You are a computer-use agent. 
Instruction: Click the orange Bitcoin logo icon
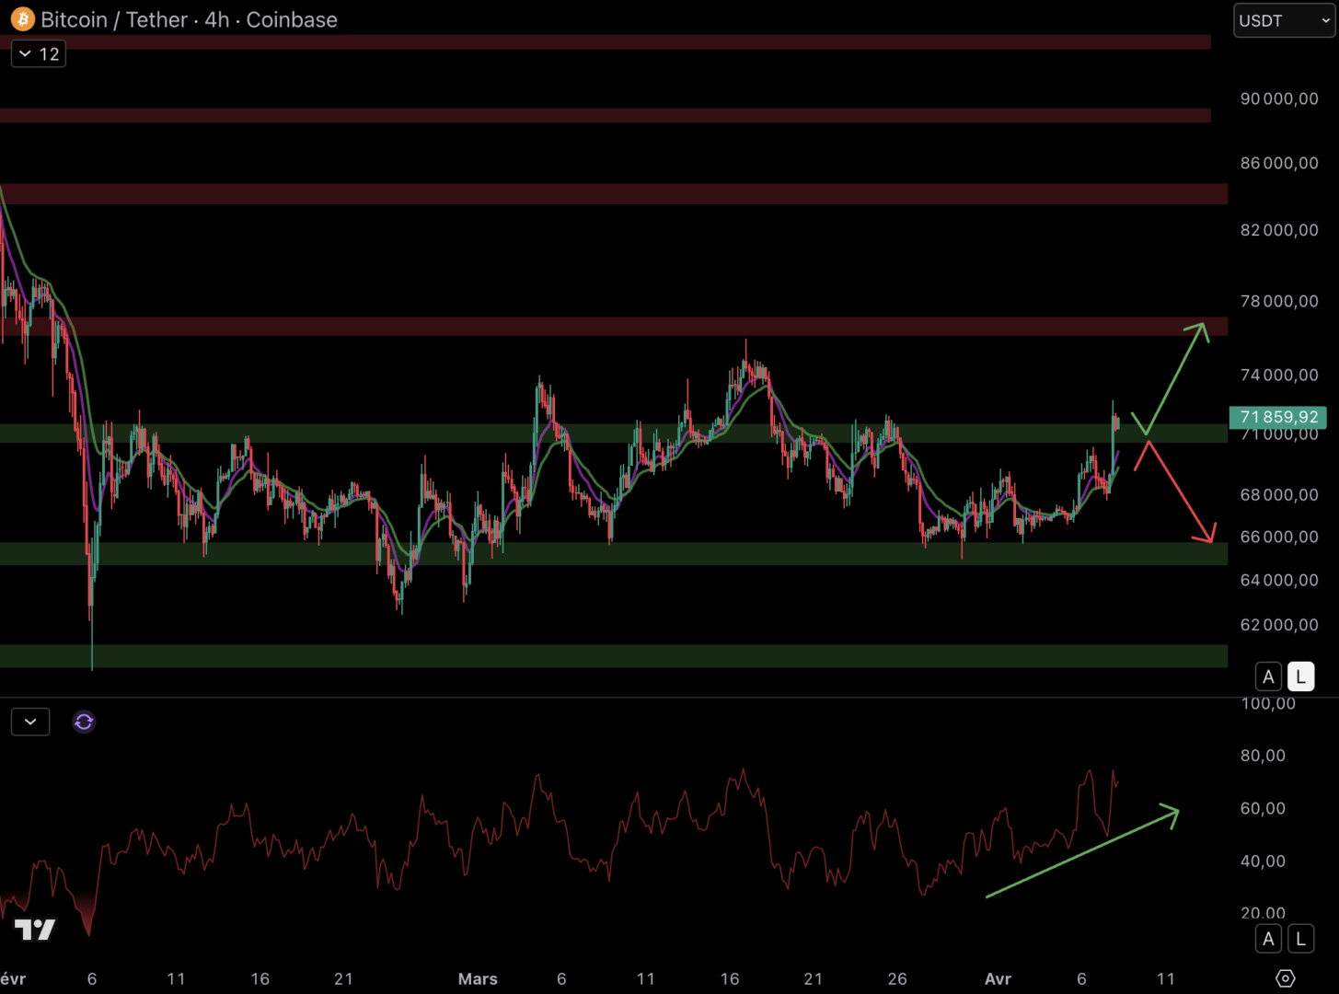pyautogui.click(x=22, y=19)
